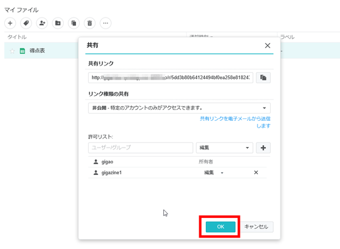Screen dimensions: 340x249
Task: Open the email share link 共有リンクを電子メールから送信します
Action: (235, 122)
